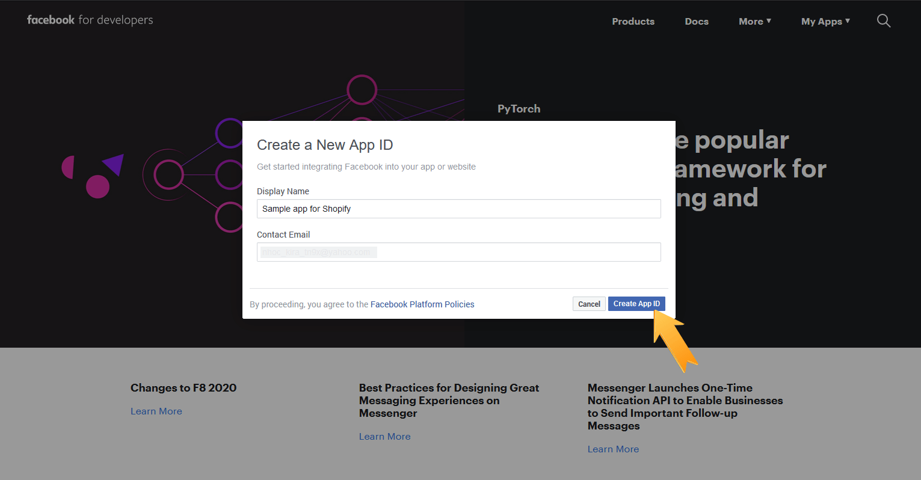Screen dimensions: 921x480
Task: Open the Changes to F8 2020 headline
Action: (x=183, y=388)
